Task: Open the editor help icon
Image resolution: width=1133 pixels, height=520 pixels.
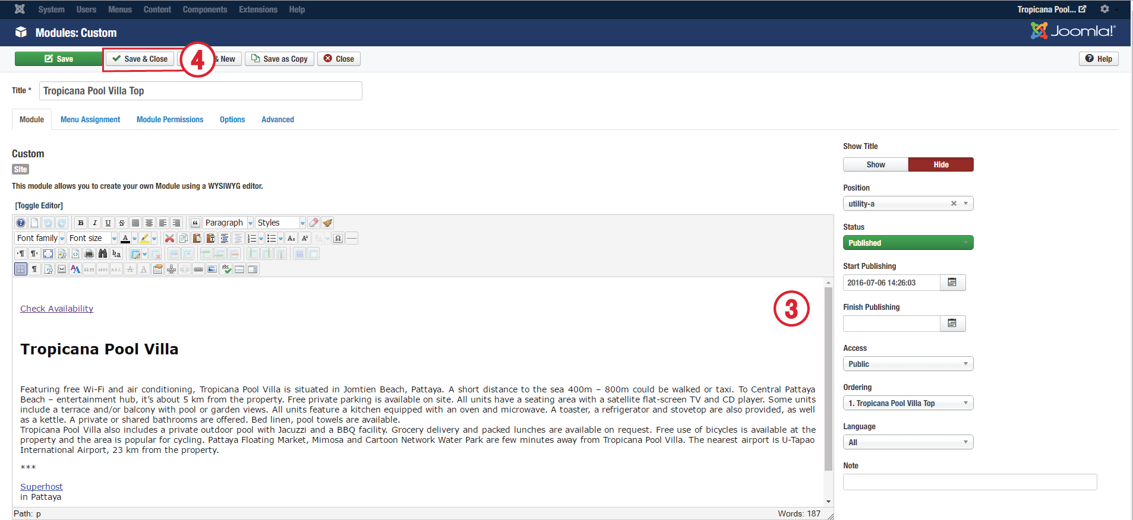Action: click(21, 223)
